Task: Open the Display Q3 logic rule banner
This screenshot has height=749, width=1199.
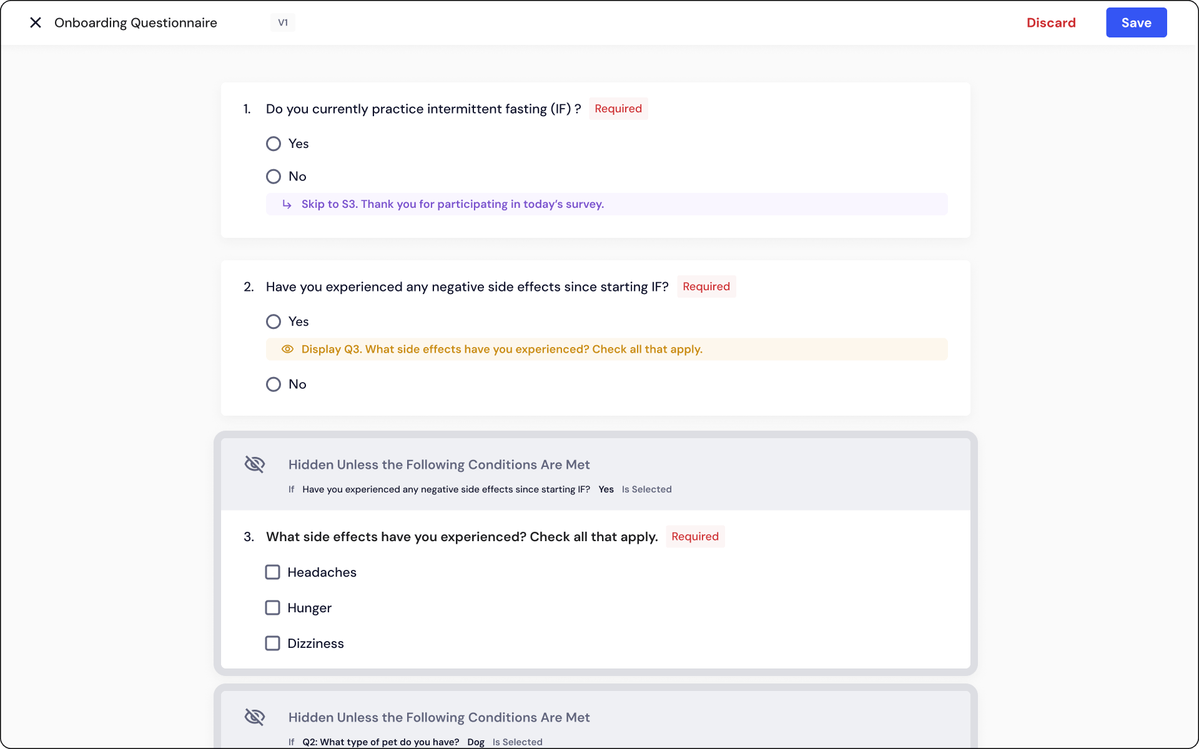Action: [x=501, y=350]
